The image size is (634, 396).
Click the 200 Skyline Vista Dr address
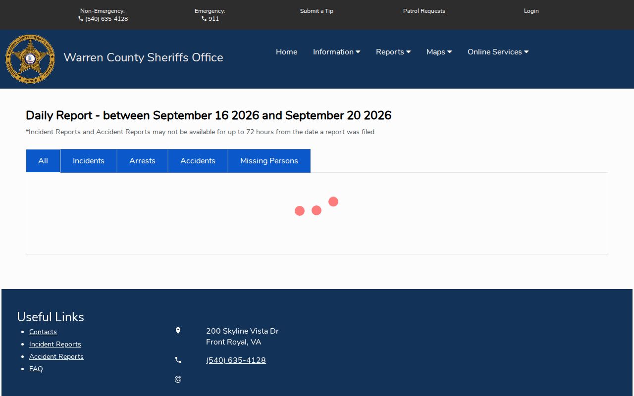point(242,331)
